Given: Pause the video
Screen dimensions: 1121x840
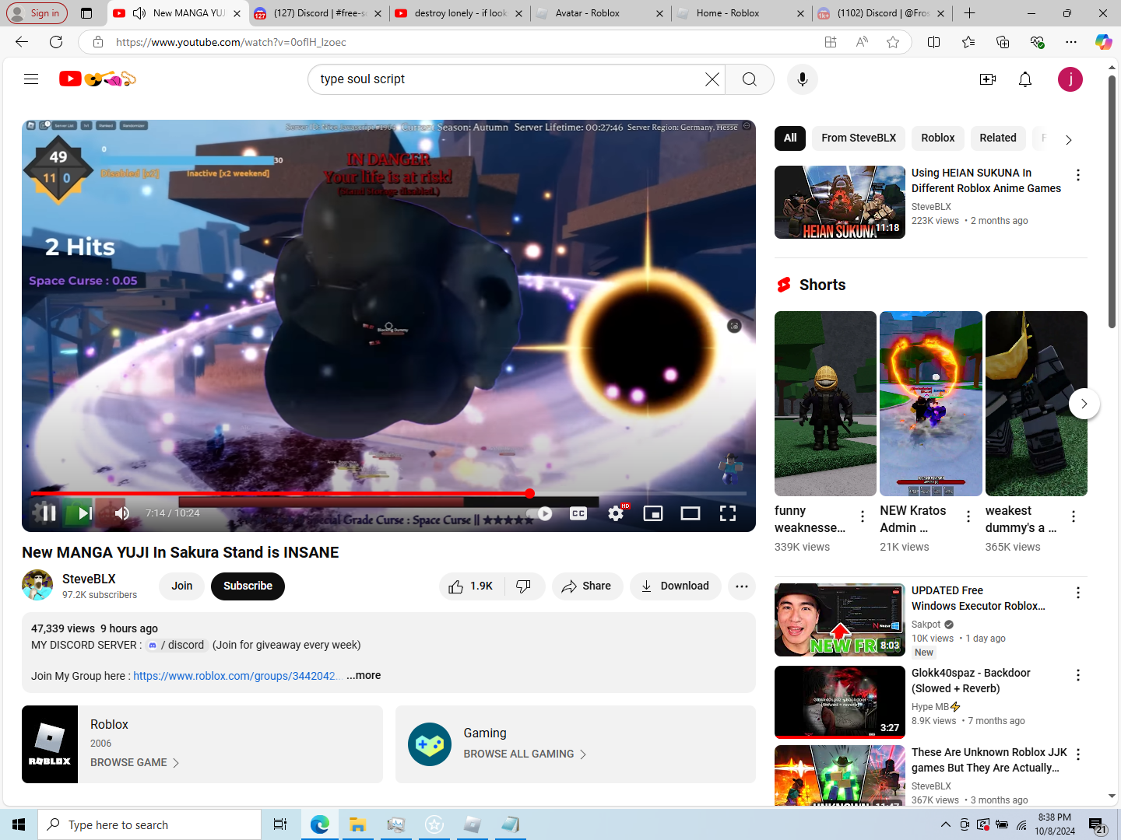Looking at the screenshot, I should point(47,513).
